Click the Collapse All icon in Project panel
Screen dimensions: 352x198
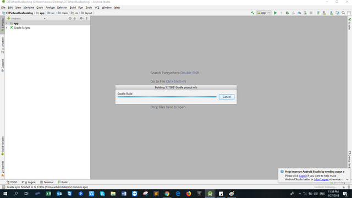[x=75, y=18]
